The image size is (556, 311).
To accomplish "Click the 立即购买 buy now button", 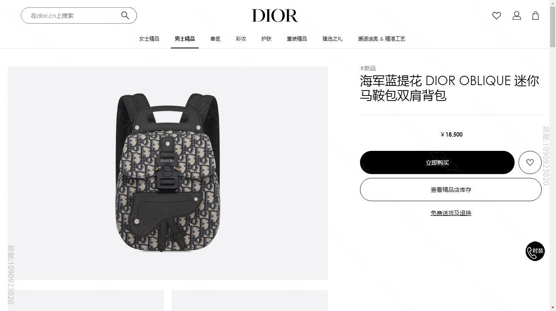I will click(x=437, y=162).
